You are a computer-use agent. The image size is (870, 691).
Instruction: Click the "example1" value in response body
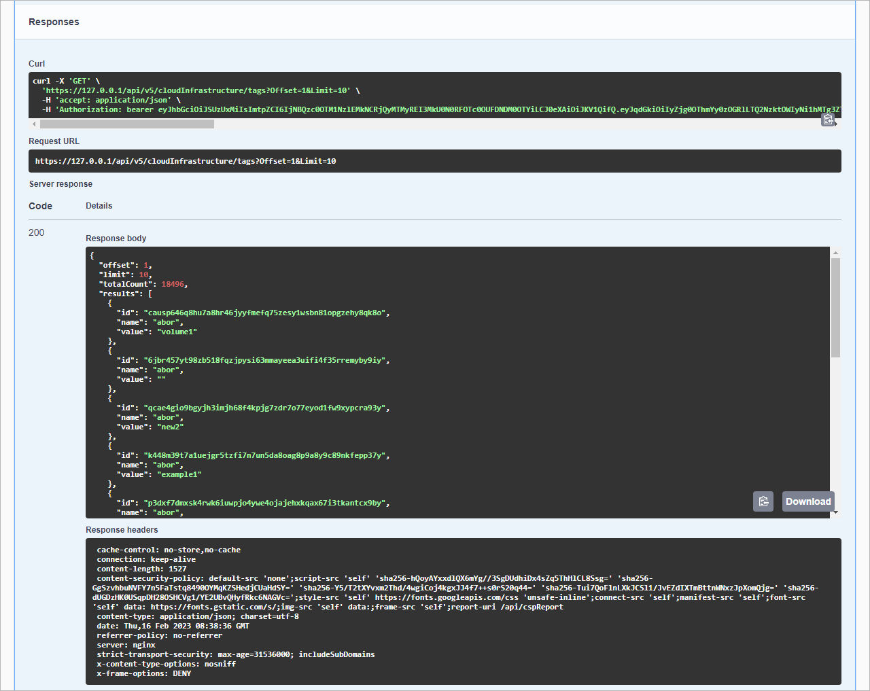(x=179, y=474)
